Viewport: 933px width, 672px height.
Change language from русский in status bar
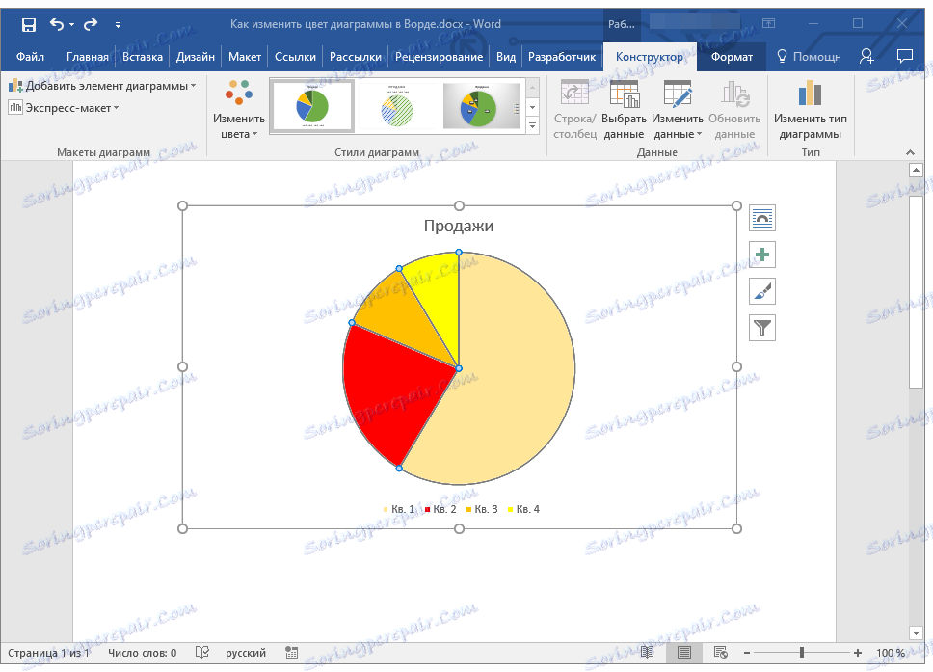246,653
